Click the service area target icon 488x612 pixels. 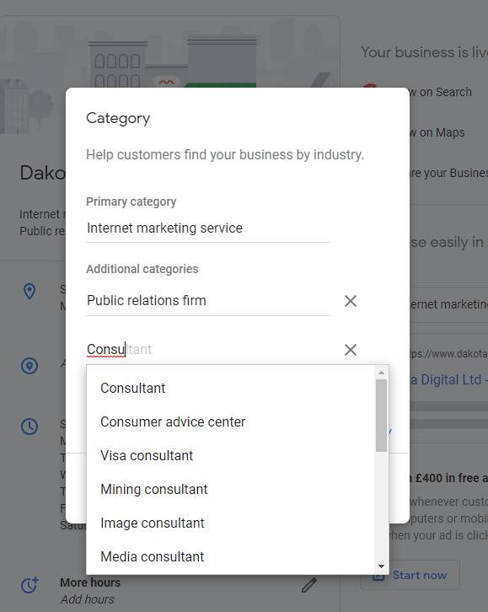[29, 366]
